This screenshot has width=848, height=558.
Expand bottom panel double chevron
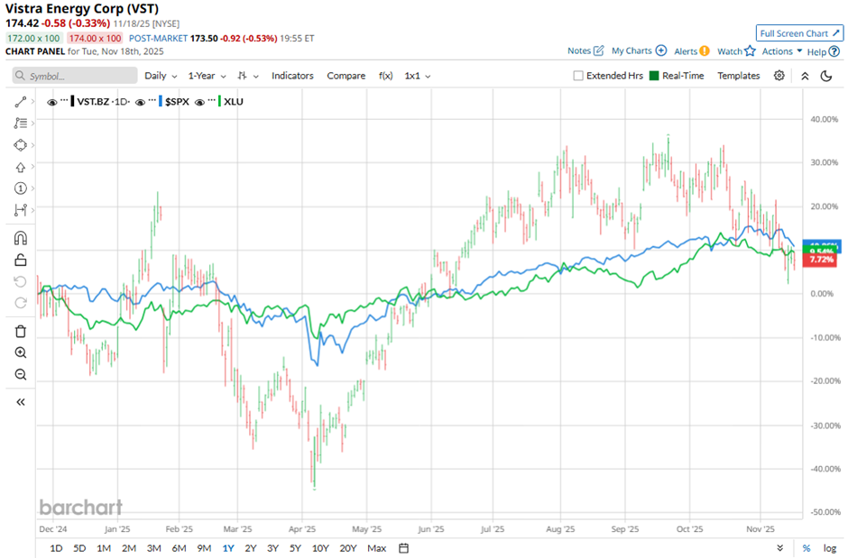pyautogui.click(x=779, y=548)
